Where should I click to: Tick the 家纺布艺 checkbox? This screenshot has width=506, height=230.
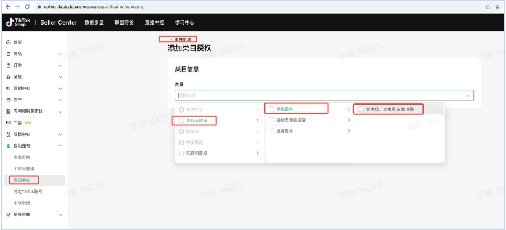click(181, 109)
